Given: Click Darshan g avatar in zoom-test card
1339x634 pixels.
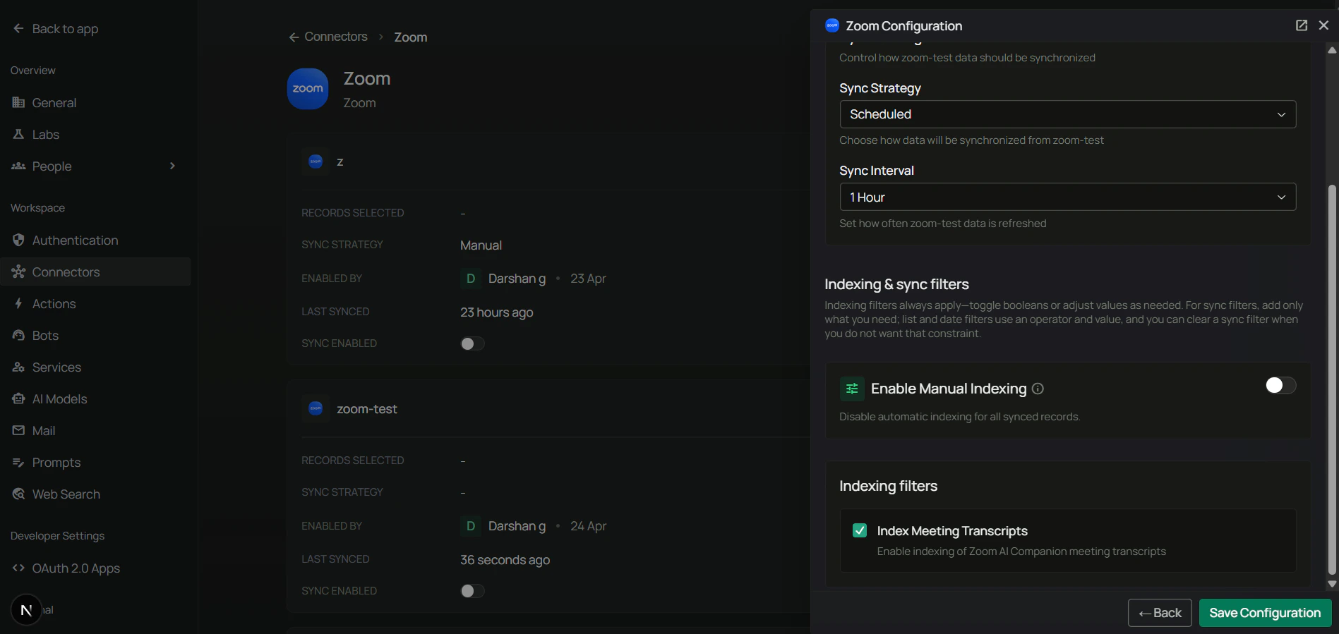Looking at the screenshot, I should (471, 526).
